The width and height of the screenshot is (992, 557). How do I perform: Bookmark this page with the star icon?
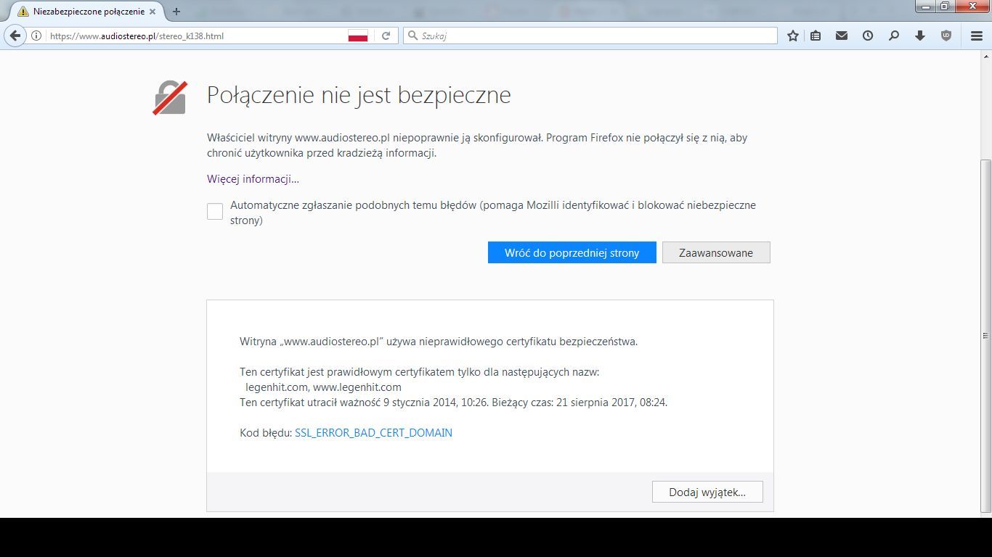point(793,36)
